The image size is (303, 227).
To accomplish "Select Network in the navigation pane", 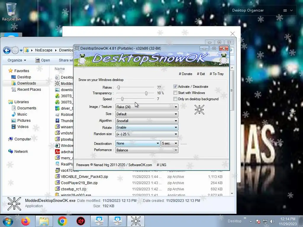I will (18, 152).
